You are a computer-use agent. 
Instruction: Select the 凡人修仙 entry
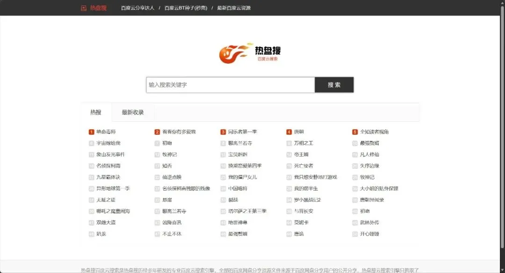369,155
